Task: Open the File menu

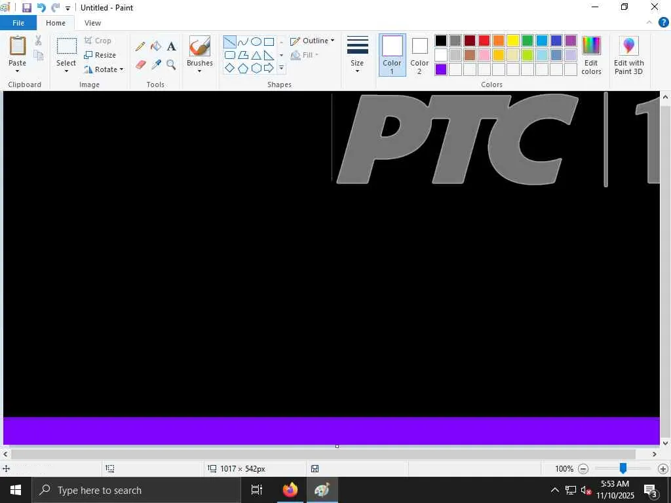Action: coord(18,23)
